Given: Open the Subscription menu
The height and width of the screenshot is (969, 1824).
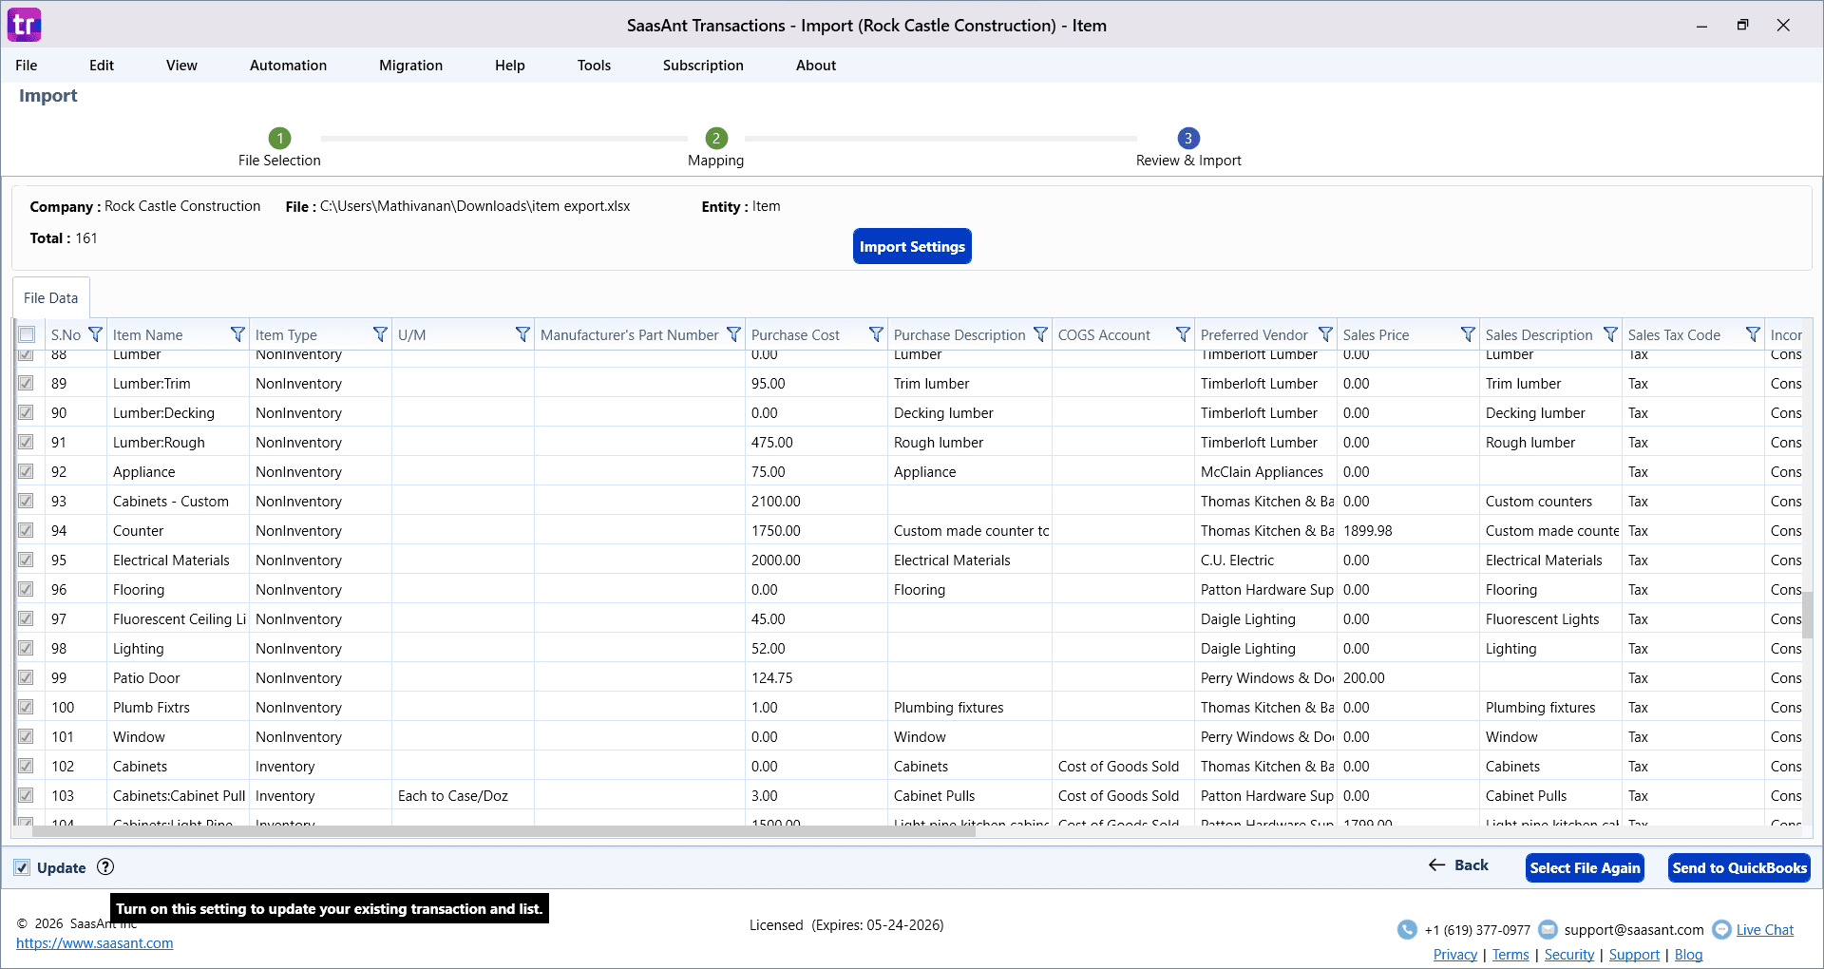Looking at the screenshot, I should 703,65.
